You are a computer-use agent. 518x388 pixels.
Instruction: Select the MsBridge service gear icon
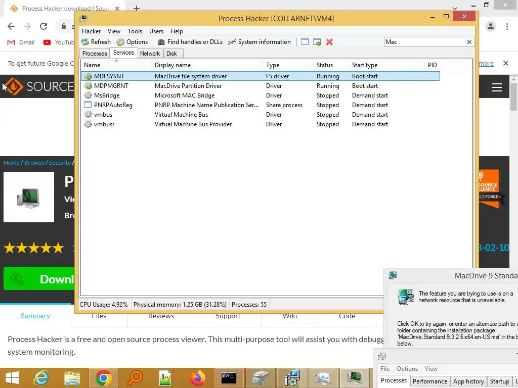click(88, 95)
